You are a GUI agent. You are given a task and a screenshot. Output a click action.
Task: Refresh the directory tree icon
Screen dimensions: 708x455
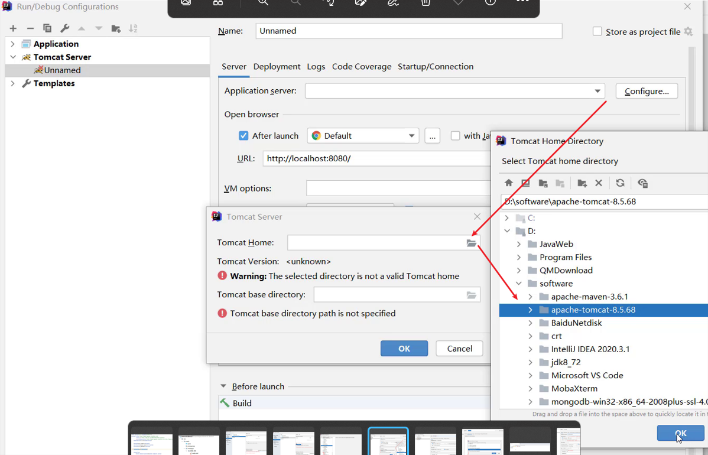(x=621, y=183)
